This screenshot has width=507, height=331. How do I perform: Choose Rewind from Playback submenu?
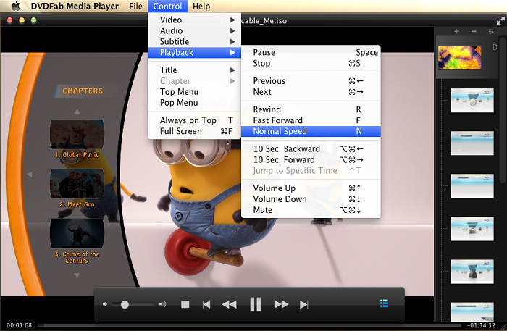pyautogui.click(x=311, y=109)
